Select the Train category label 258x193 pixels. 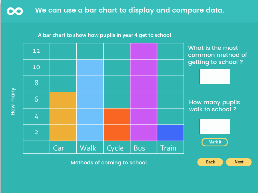168,148
